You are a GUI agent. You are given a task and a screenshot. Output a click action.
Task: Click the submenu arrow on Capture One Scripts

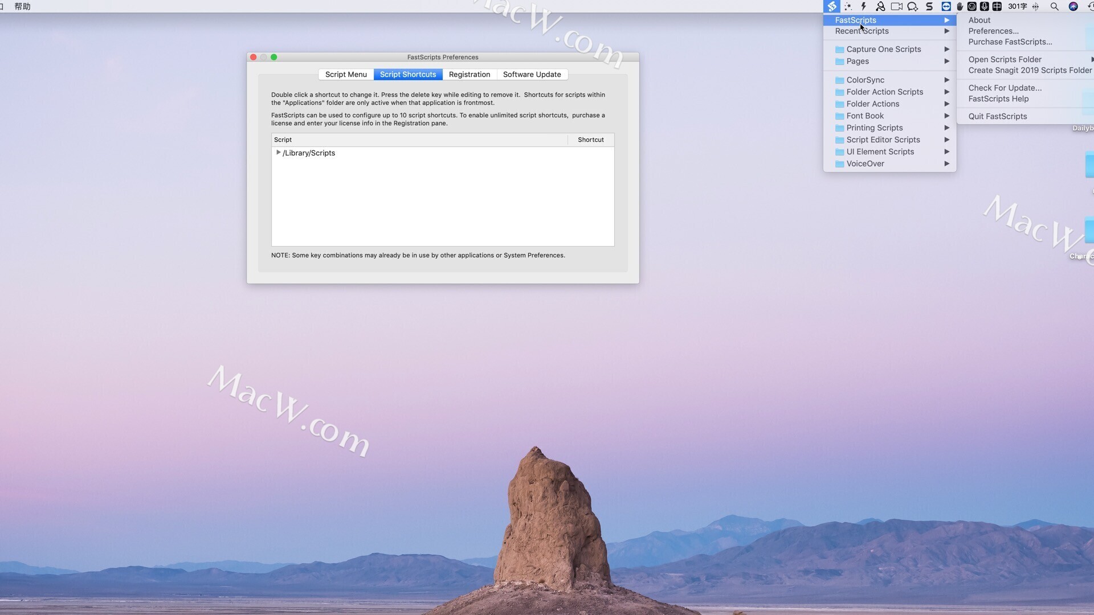coord(946,49)
